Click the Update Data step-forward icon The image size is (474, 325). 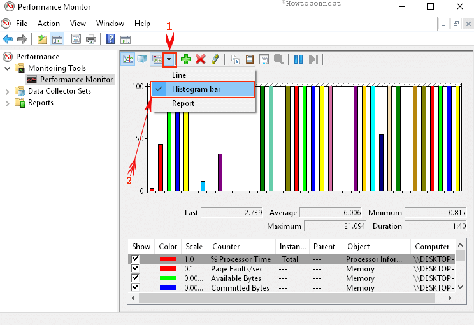[x=313, y=59]
